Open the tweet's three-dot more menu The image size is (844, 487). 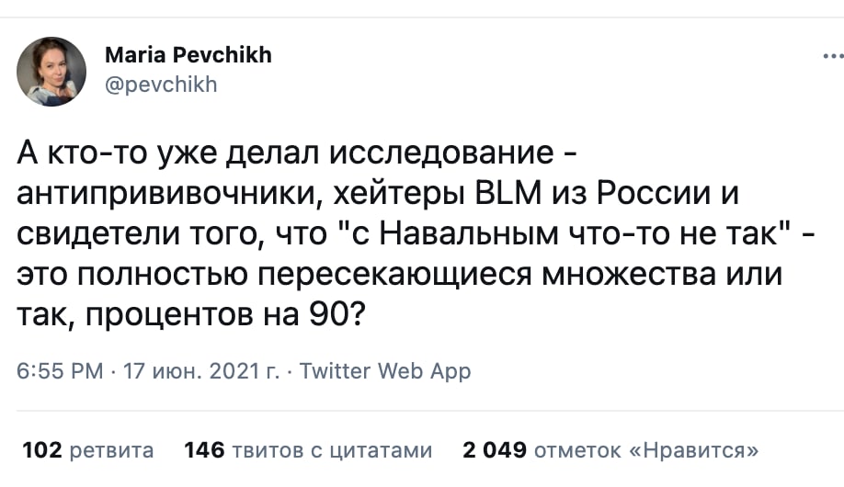coord(831,56)
